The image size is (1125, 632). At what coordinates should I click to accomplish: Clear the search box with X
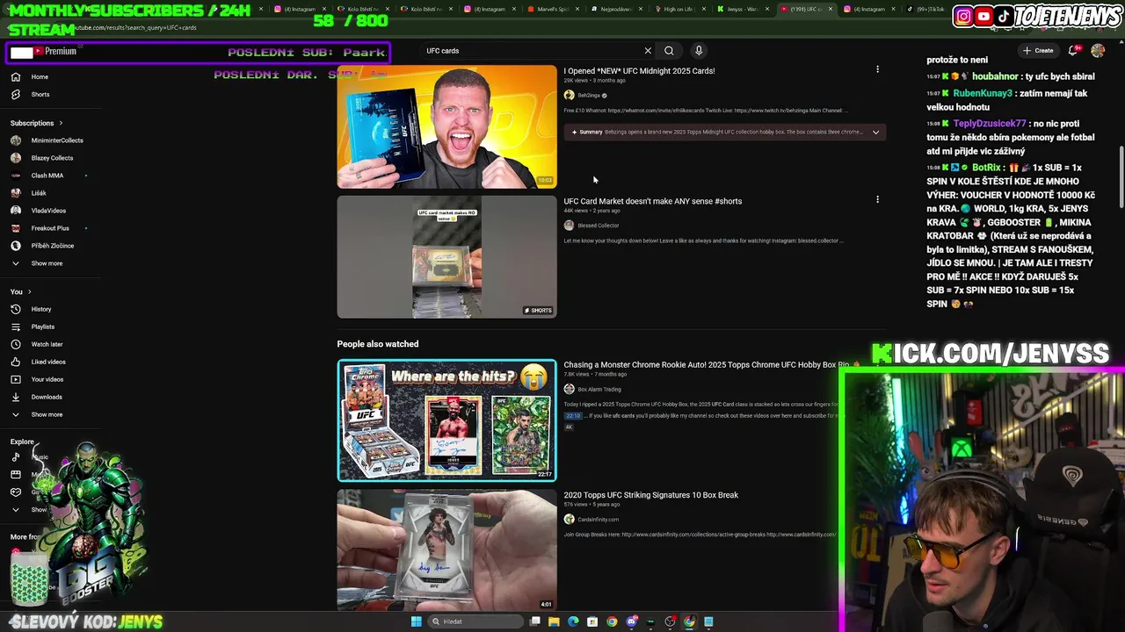coord(648,51)
